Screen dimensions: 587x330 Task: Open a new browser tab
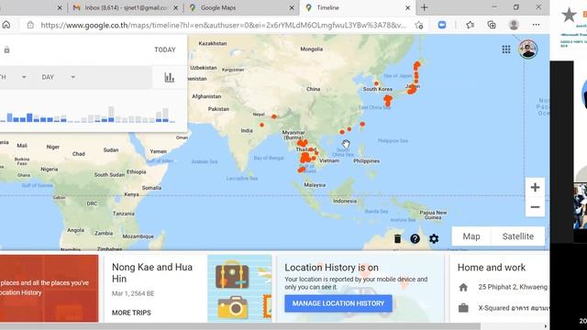[x=424, y=7]
